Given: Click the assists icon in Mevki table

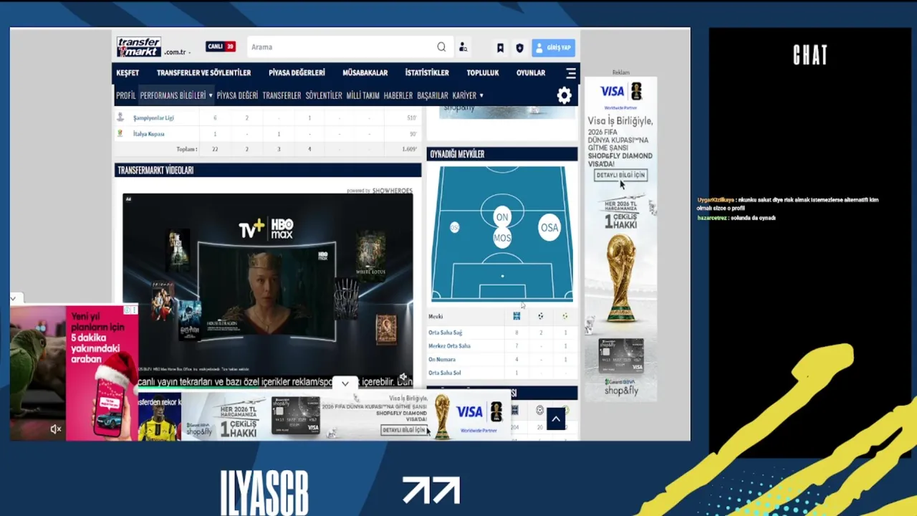Looking at the screenshot, I should [565, 316].
